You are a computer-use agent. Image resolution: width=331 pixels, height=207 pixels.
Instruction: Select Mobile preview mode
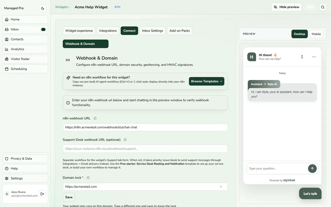[x=316, y=34]
